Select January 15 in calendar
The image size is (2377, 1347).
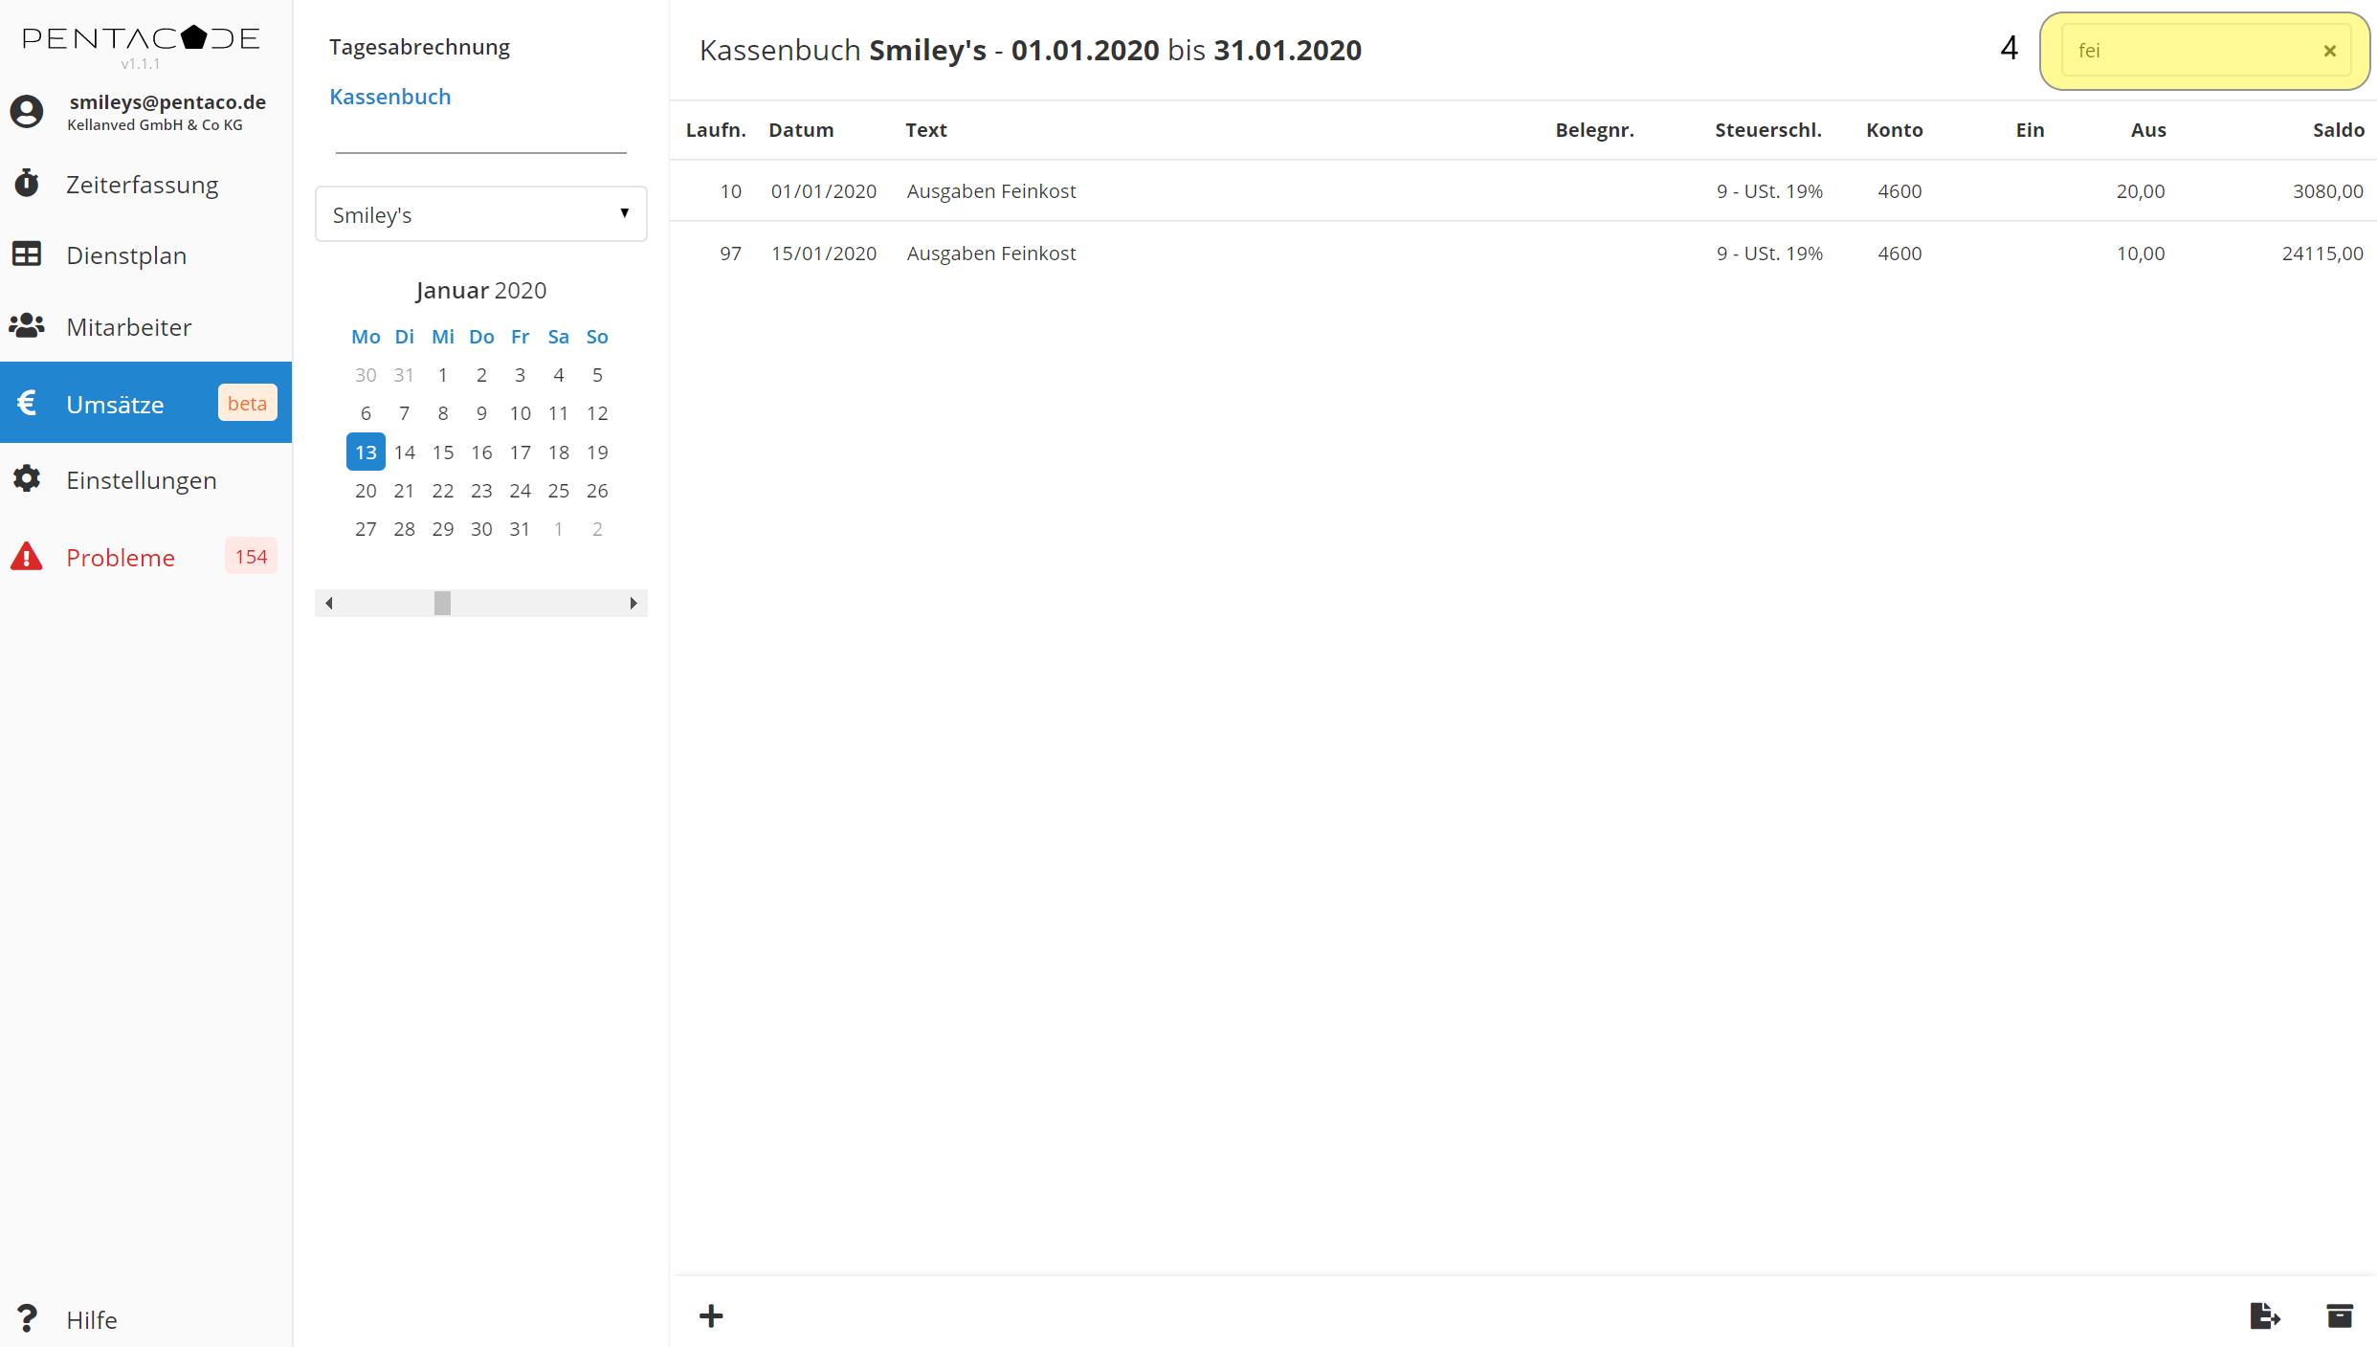[x=442, y=453]
